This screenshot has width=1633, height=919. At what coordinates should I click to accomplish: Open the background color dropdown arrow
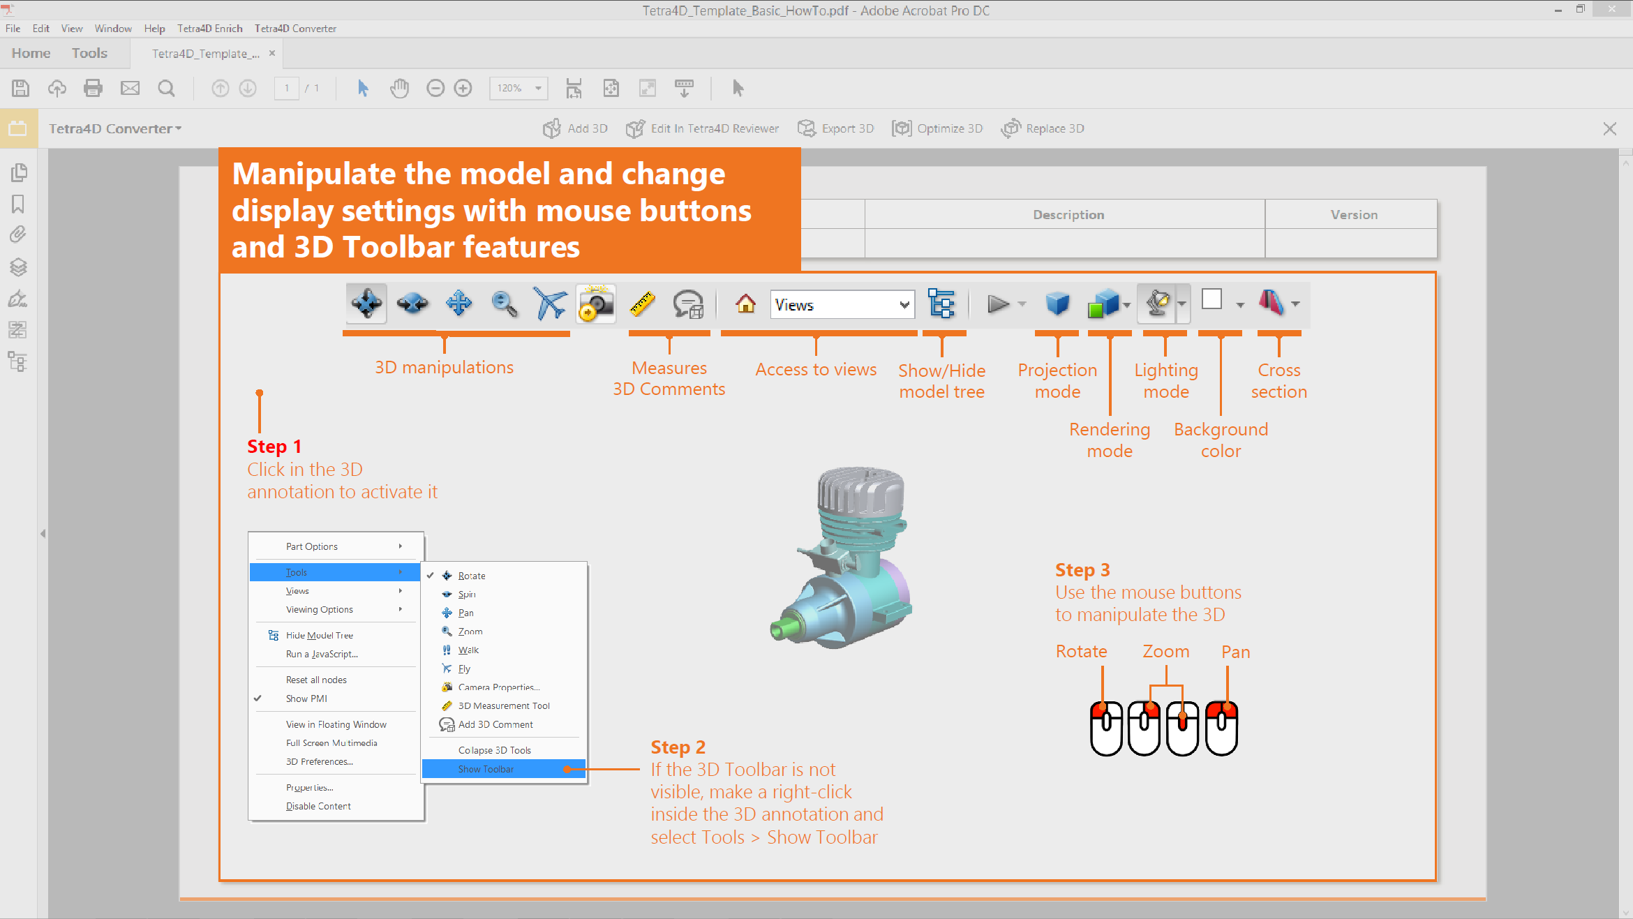point(1240,305)
